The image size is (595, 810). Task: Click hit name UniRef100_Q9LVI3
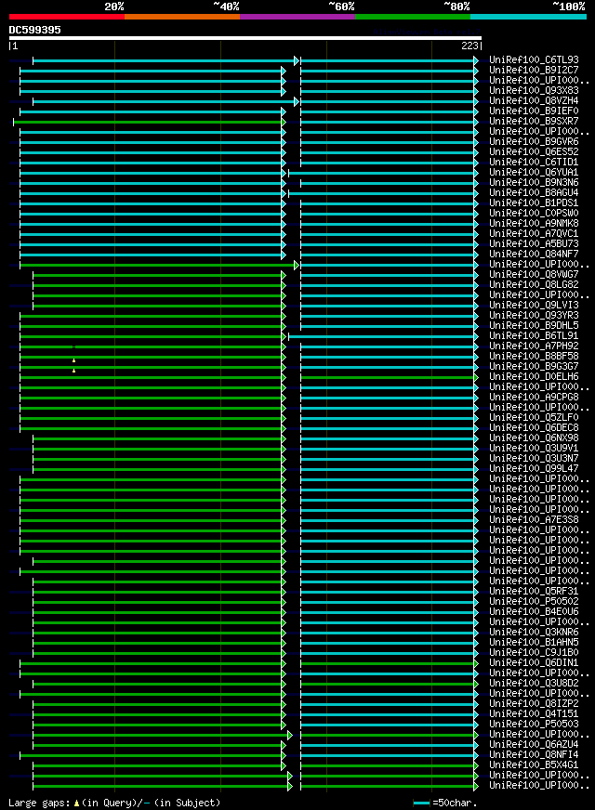tap(534, 306)
